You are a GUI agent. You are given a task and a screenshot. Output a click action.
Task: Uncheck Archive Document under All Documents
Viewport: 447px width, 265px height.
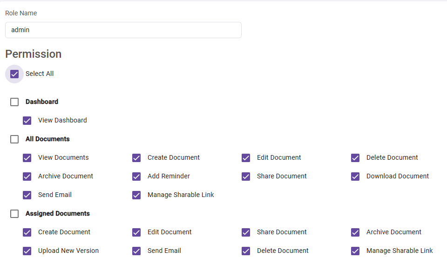click(27, 177)
